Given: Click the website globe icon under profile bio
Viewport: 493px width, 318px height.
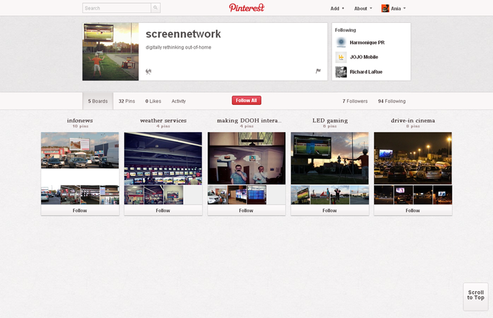Looking at the screenshot, I should [x=149, y=71].
